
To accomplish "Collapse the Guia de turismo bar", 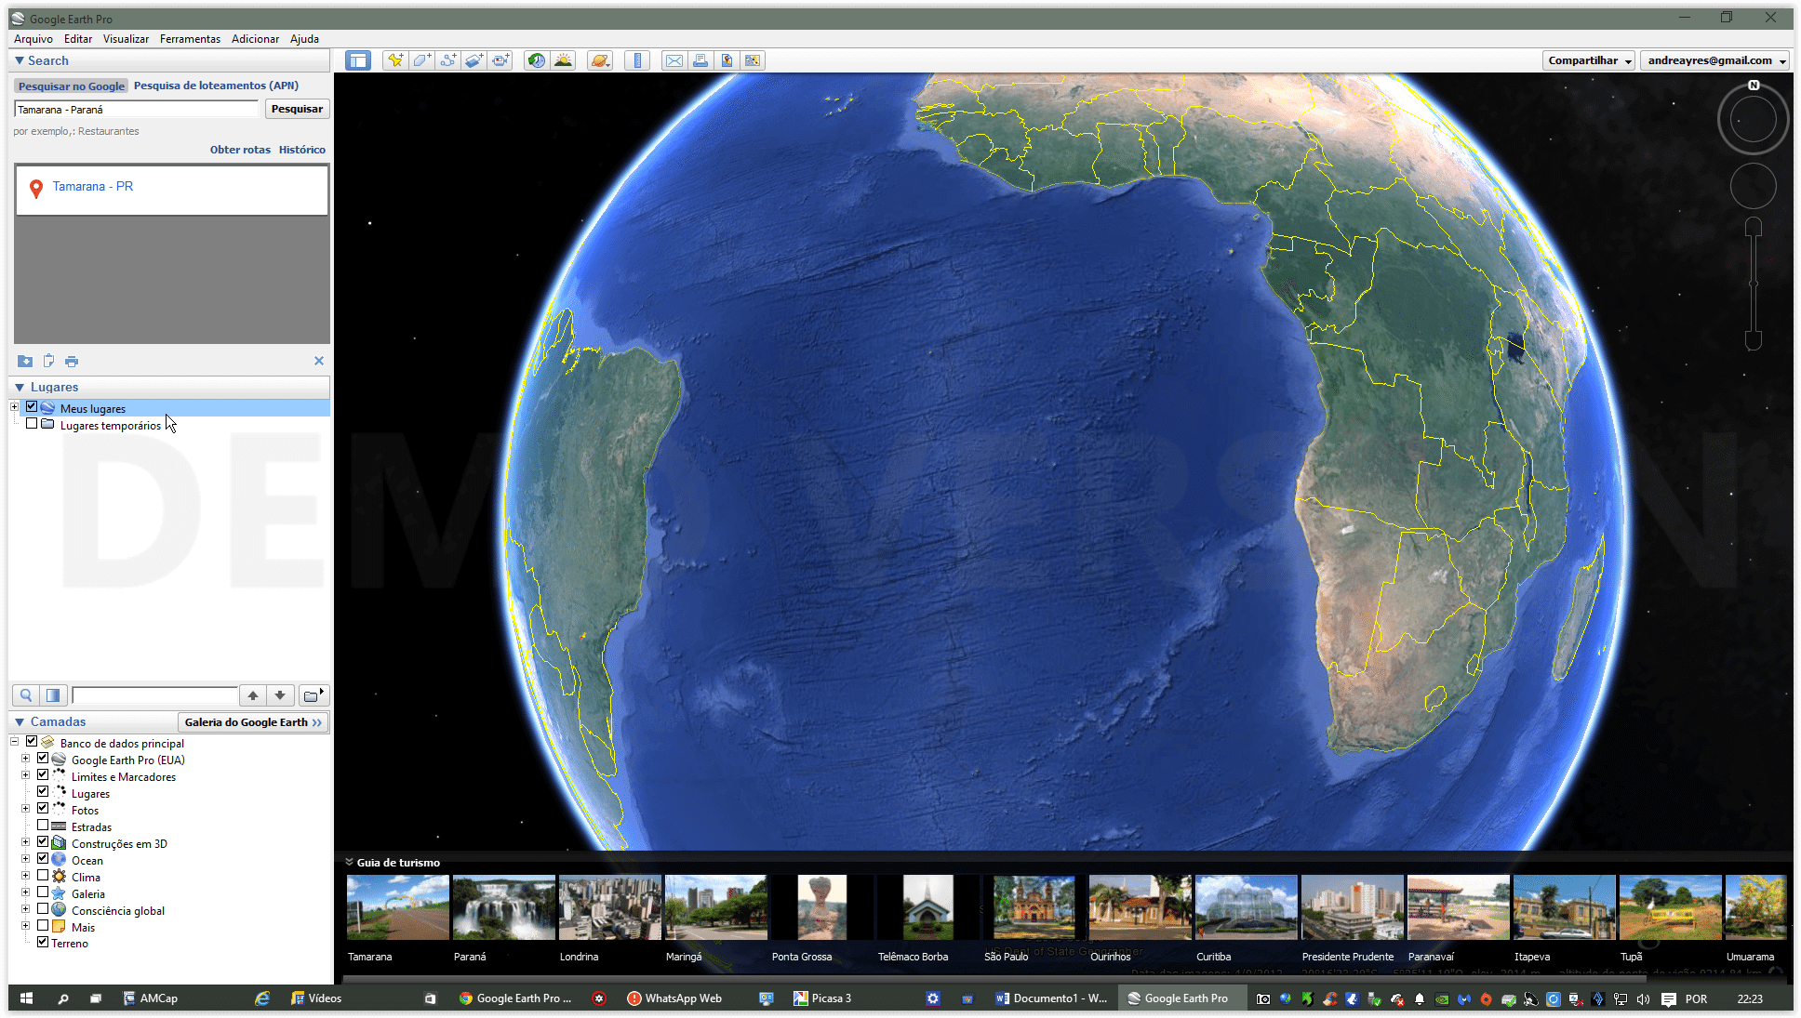I will [350, 862].
